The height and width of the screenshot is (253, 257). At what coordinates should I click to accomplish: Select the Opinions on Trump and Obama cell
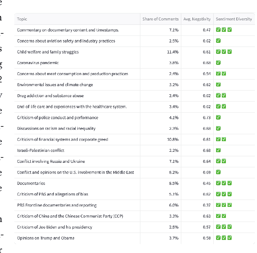click(x=46, y=238)
